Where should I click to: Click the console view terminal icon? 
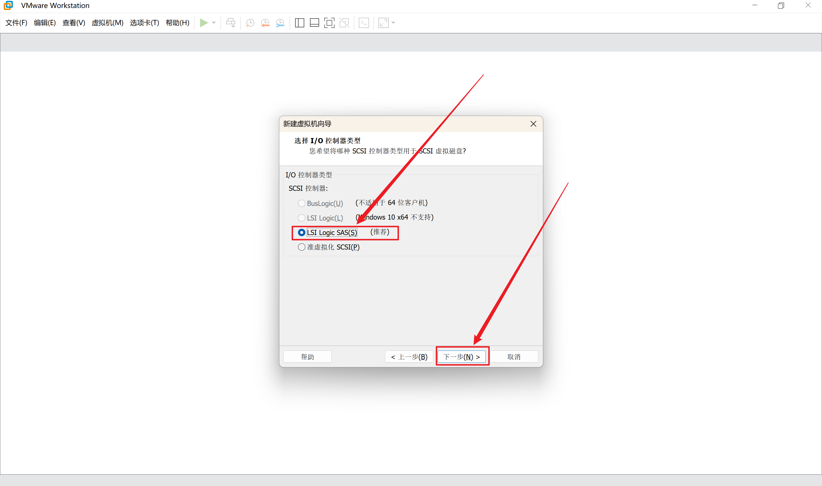[364, 23]
